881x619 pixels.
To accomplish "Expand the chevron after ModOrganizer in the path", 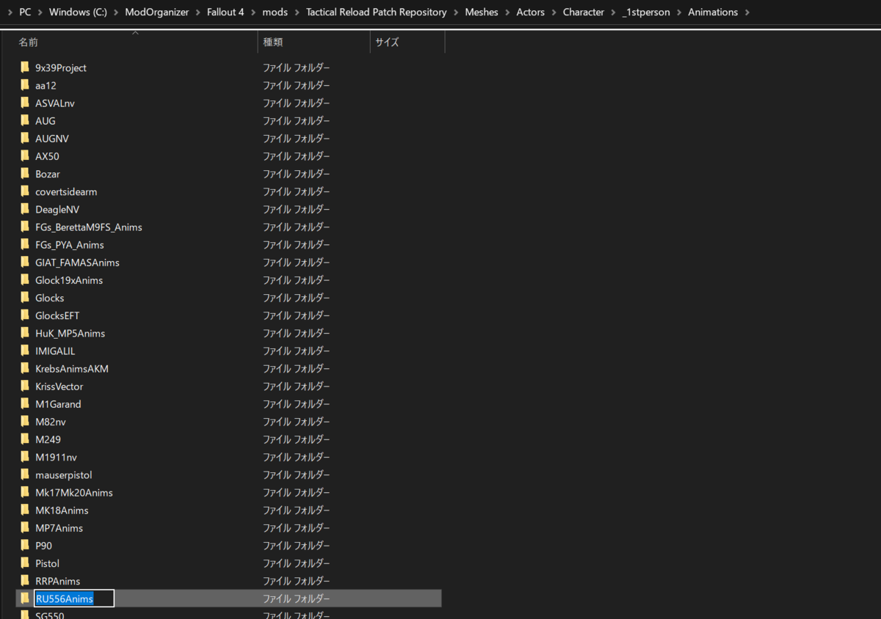I will (197, 12).
